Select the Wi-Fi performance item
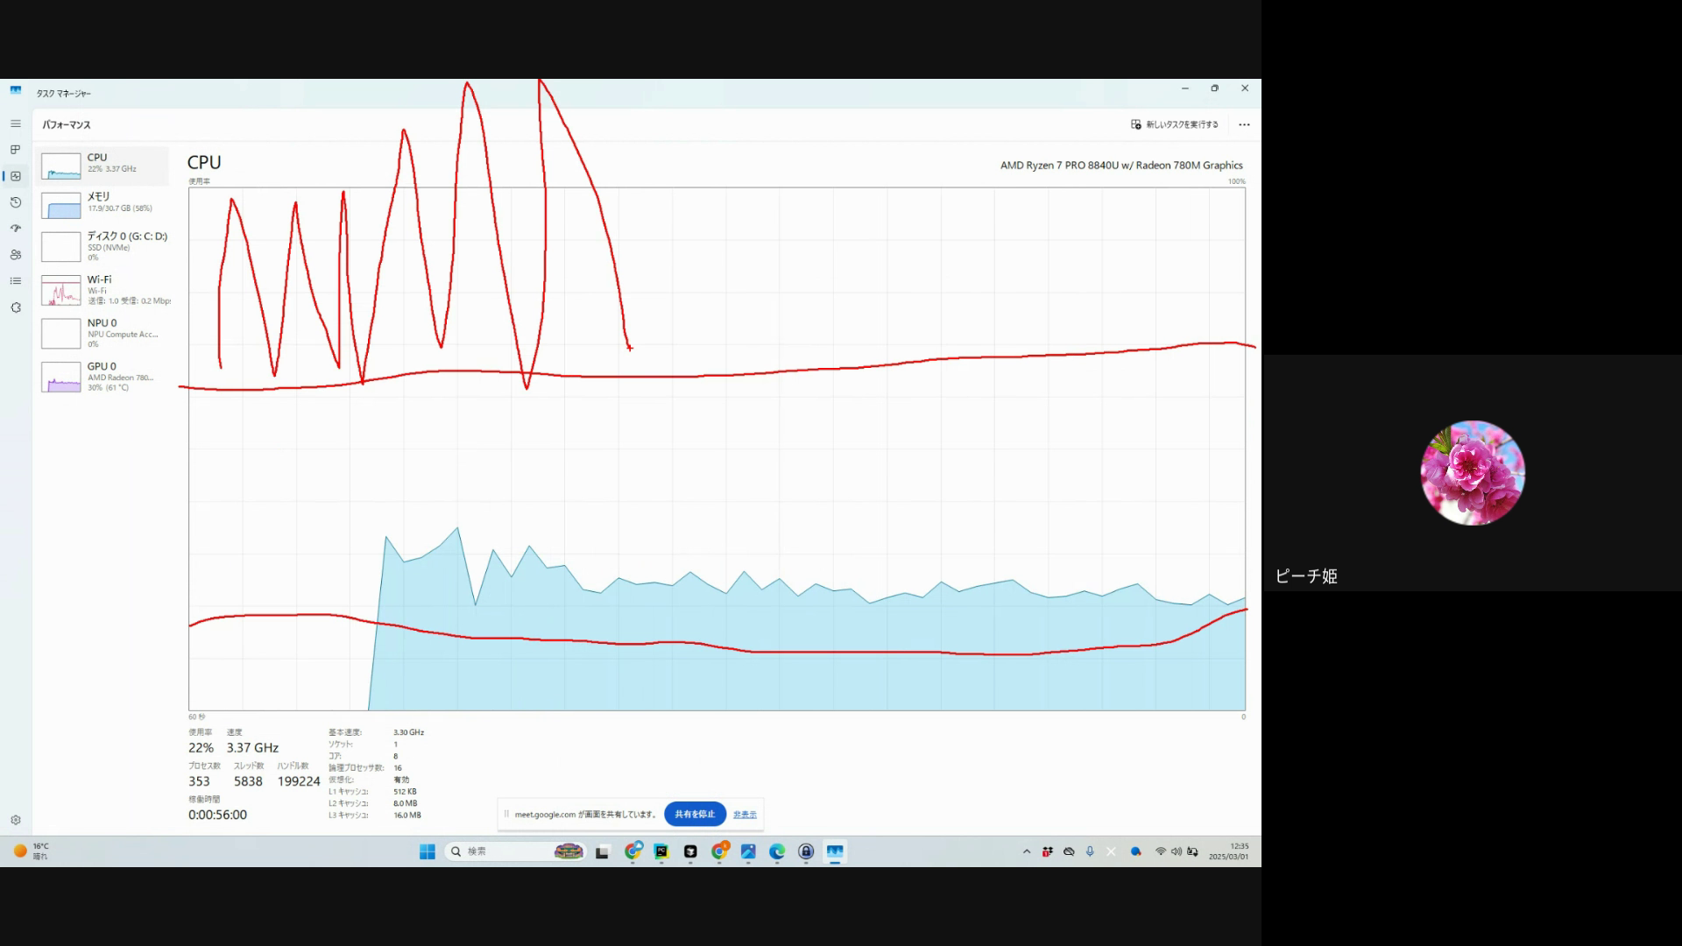 point(103,290)
